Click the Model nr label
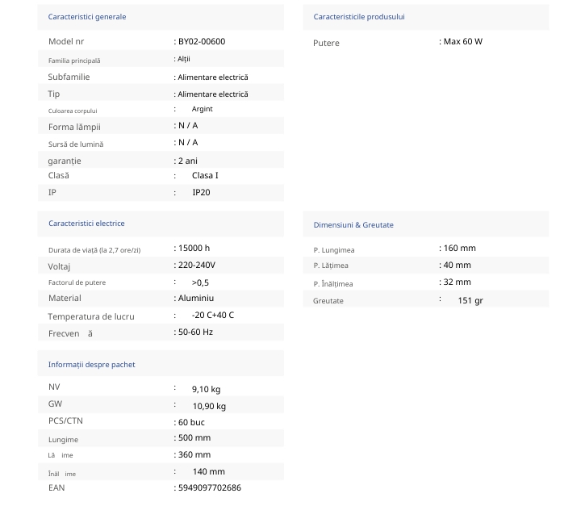This screenshot has height=506, width=564. pyautogui.click(x=66, y=41)
